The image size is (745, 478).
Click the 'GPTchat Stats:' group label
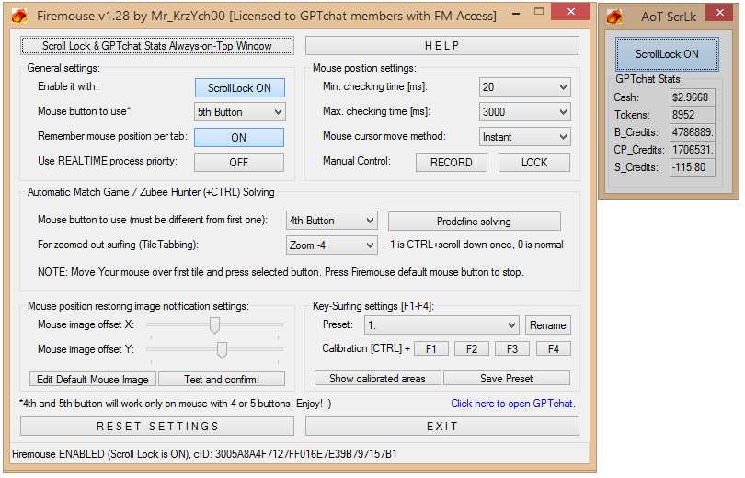[x=649, y=79]
